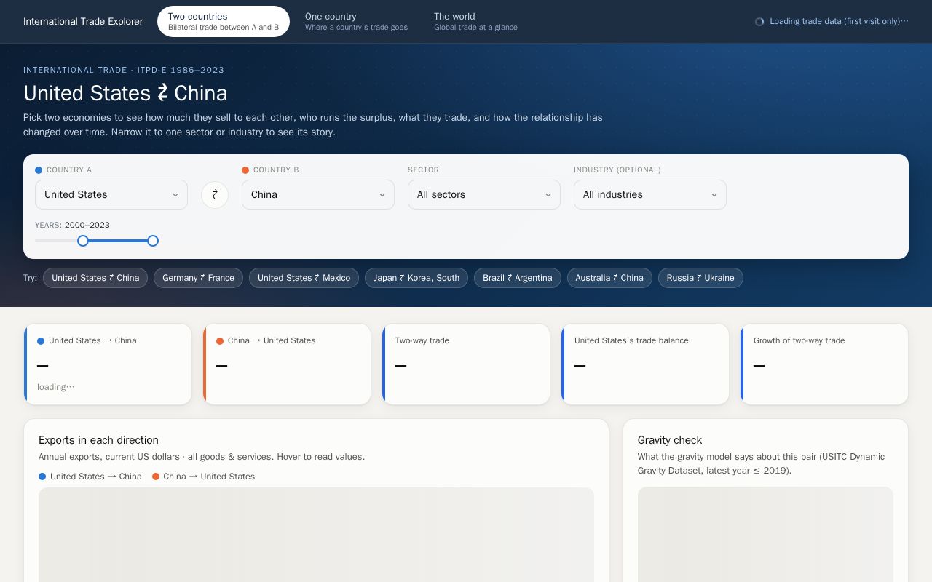
Task: Click the Gravity check heading
Action: point(670,440)
